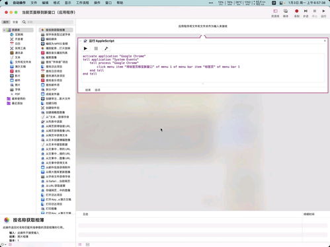Image resolution: width=330 pixels, height=247 pixels.
Task: Click inside the AppleScript code editor
Action: point(203,67)
